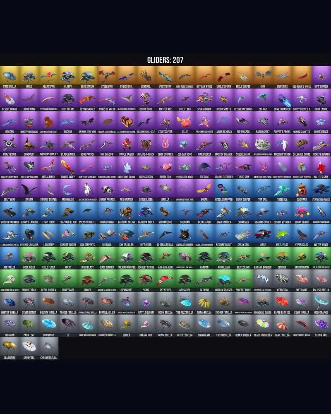Select the Ollie pink glider icon
331x414 pixels.
(x=185, y=122)
